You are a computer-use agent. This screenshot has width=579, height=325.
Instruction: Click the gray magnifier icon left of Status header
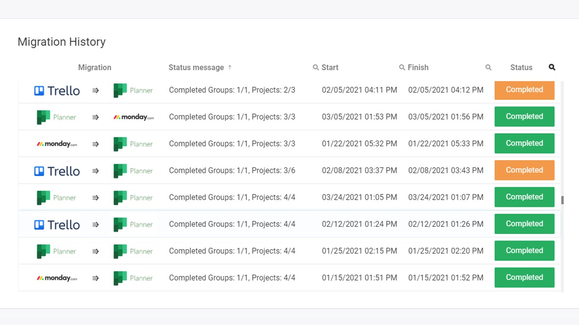[488, 68]
